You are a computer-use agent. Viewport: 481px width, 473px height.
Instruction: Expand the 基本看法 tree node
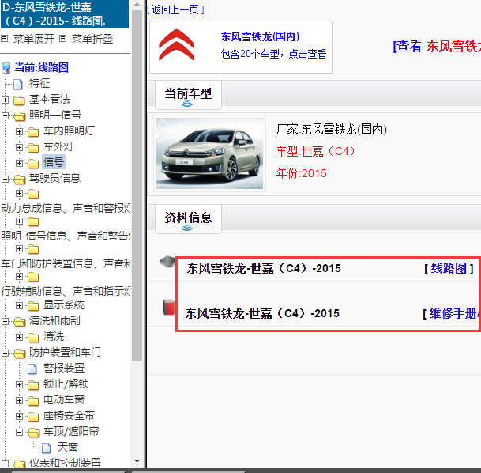5,100
